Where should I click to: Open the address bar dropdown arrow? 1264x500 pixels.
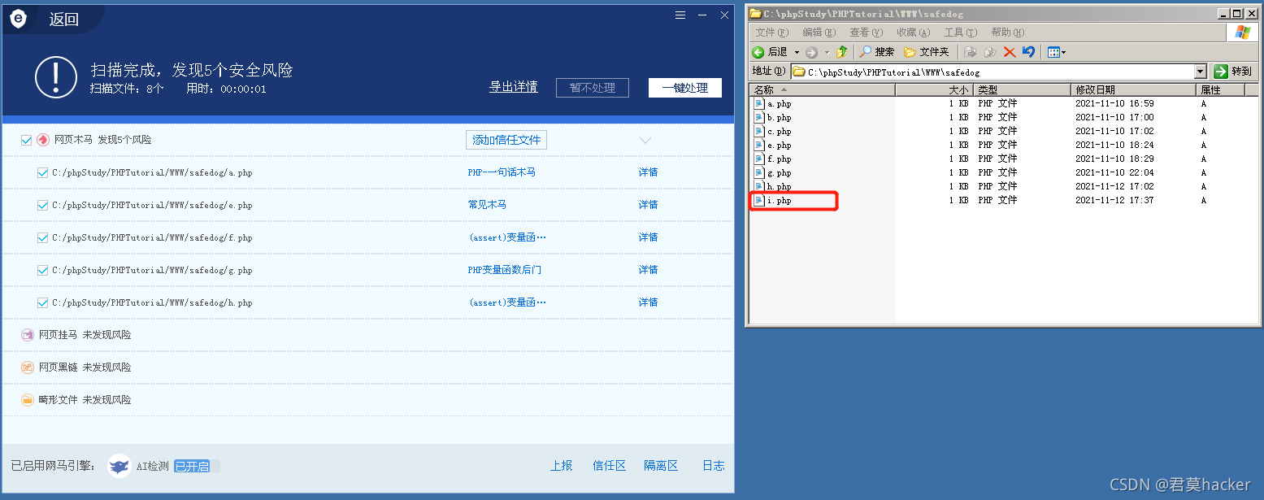1201,72
